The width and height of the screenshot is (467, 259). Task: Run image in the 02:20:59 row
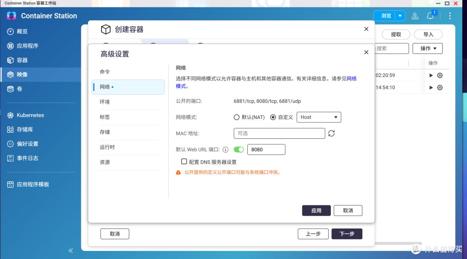[431, 75]
